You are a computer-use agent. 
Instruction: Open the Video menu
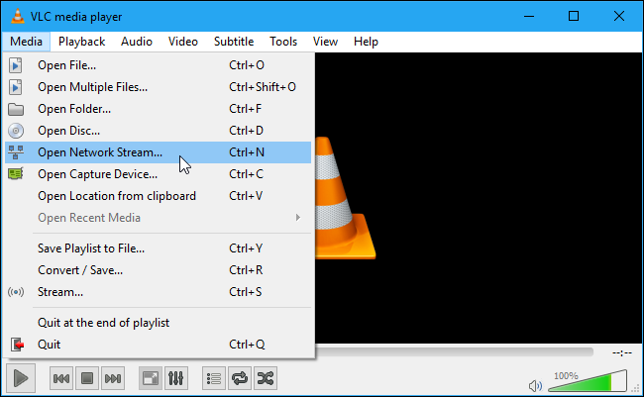pyautogui.click(x=182, y=42)
